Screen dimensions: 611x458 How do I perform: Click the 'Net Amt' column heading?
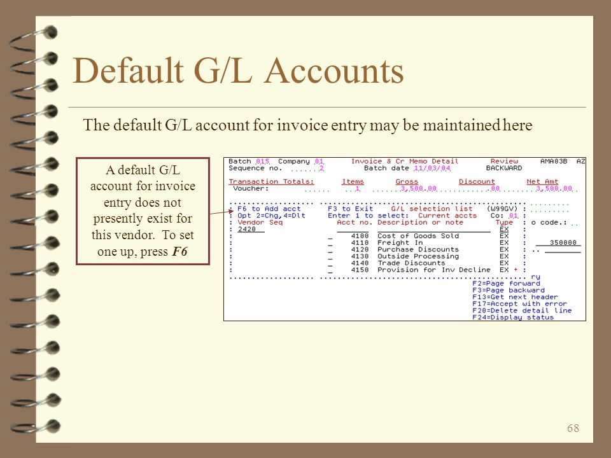coord(542,182)
